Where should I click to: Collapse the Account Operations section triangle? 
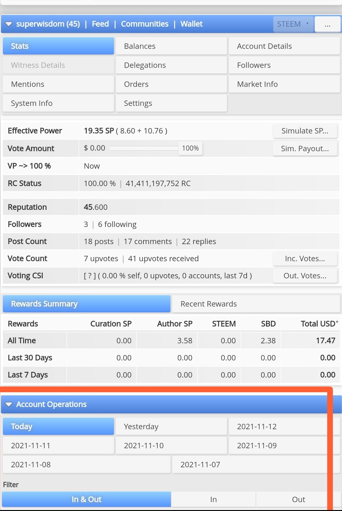[9, 404]
